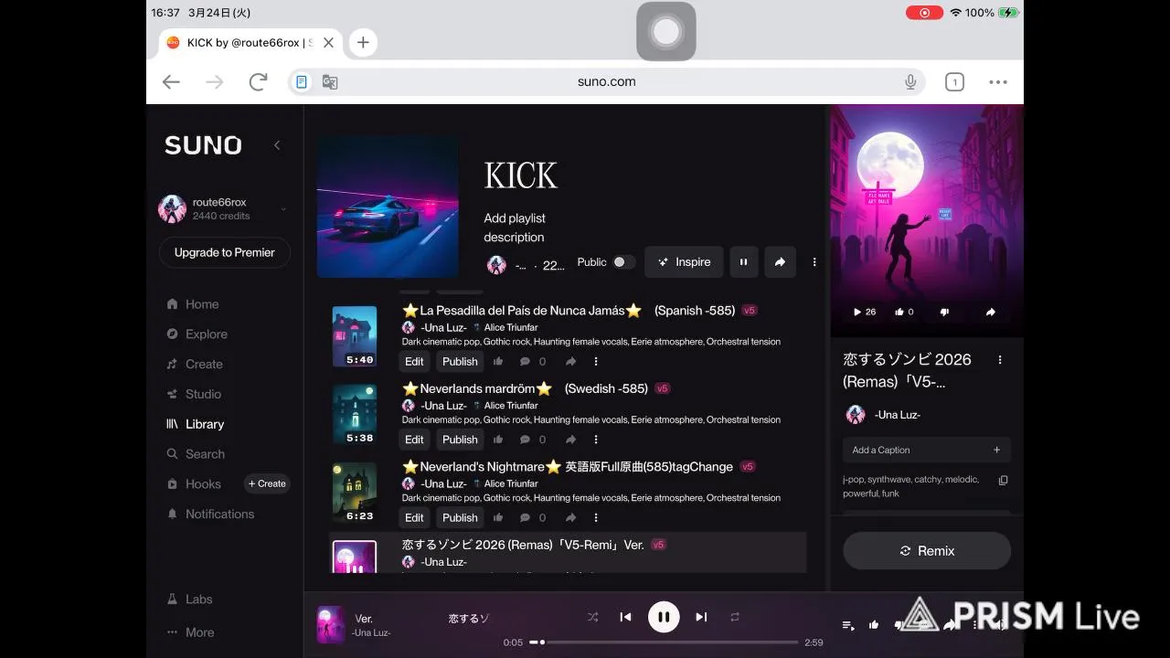1170x658 pixels.
Task: Play Neverlands mardröm thumbnail showing 5:38
Action: 355,414
